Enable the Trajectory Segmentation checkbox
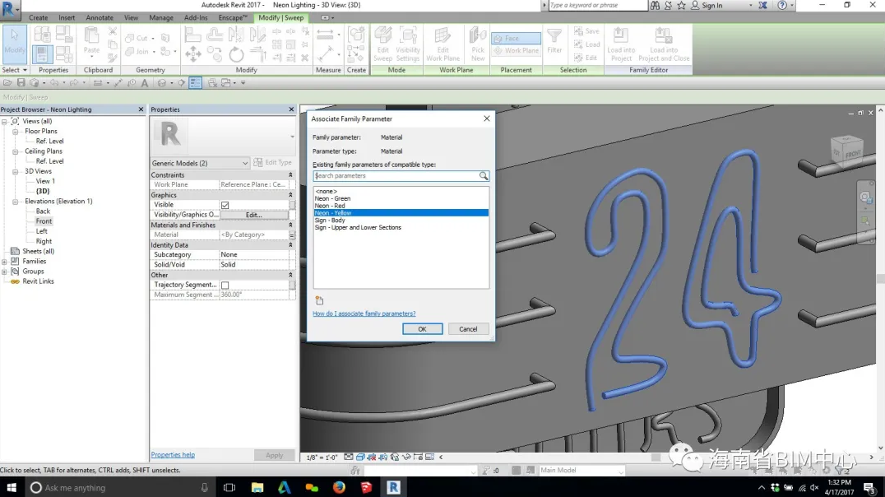Viewport: 885px width, 497px height. point(225,285)
